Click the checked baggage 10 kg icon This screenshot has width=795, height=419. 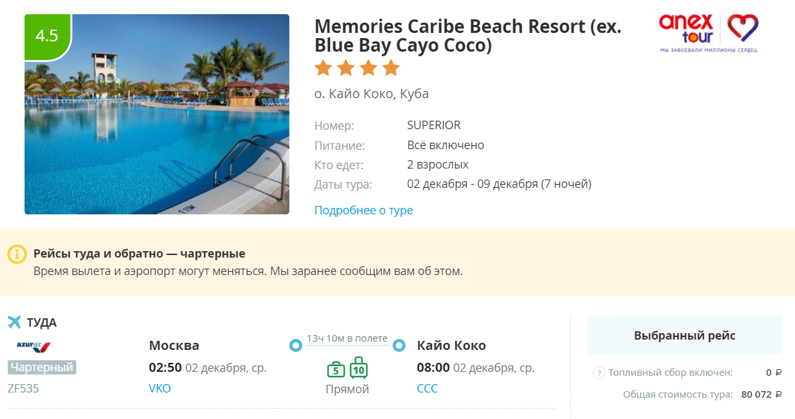point(359,368)
